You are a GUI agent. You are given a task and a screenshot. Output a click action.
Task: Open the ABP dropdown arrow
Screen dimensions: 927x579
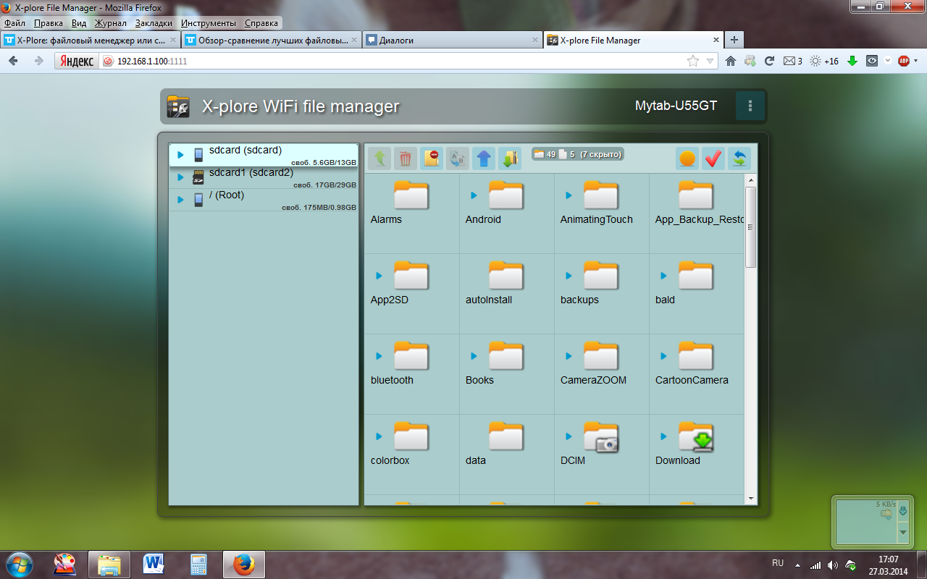[918, 61]
